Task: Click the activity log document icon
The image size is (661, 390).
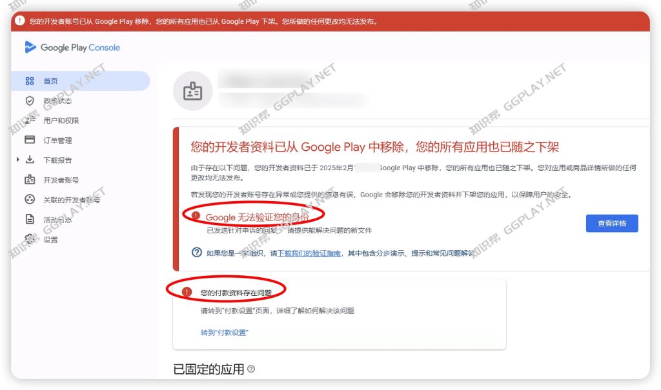Action: 30,219
